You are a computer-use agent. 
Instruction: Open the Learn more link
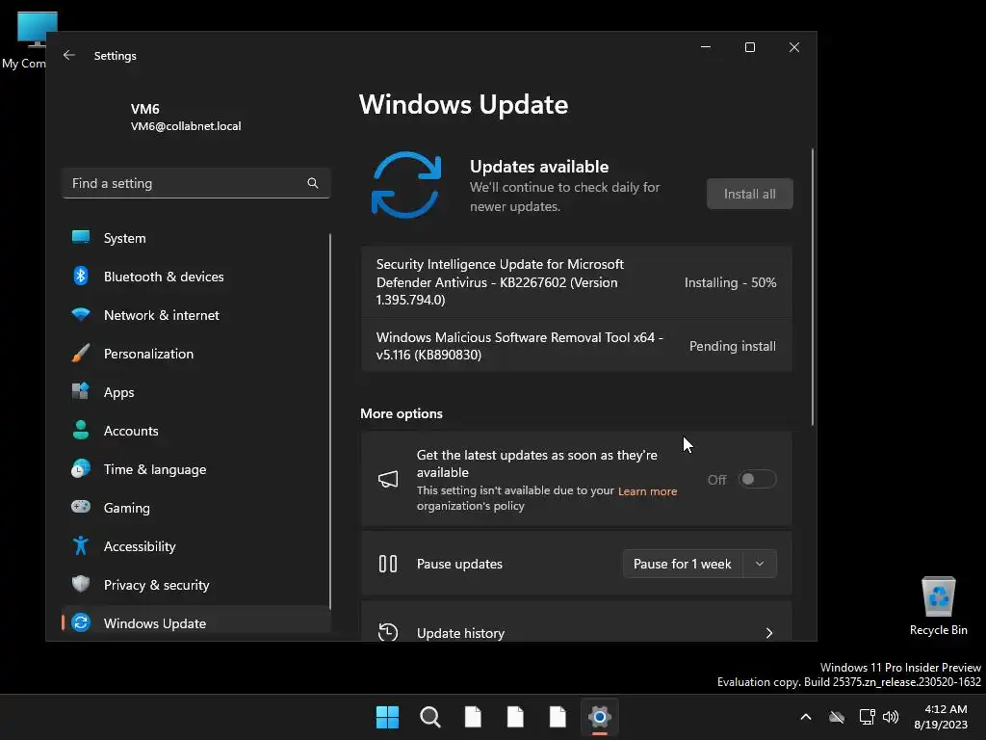[647, 490]
